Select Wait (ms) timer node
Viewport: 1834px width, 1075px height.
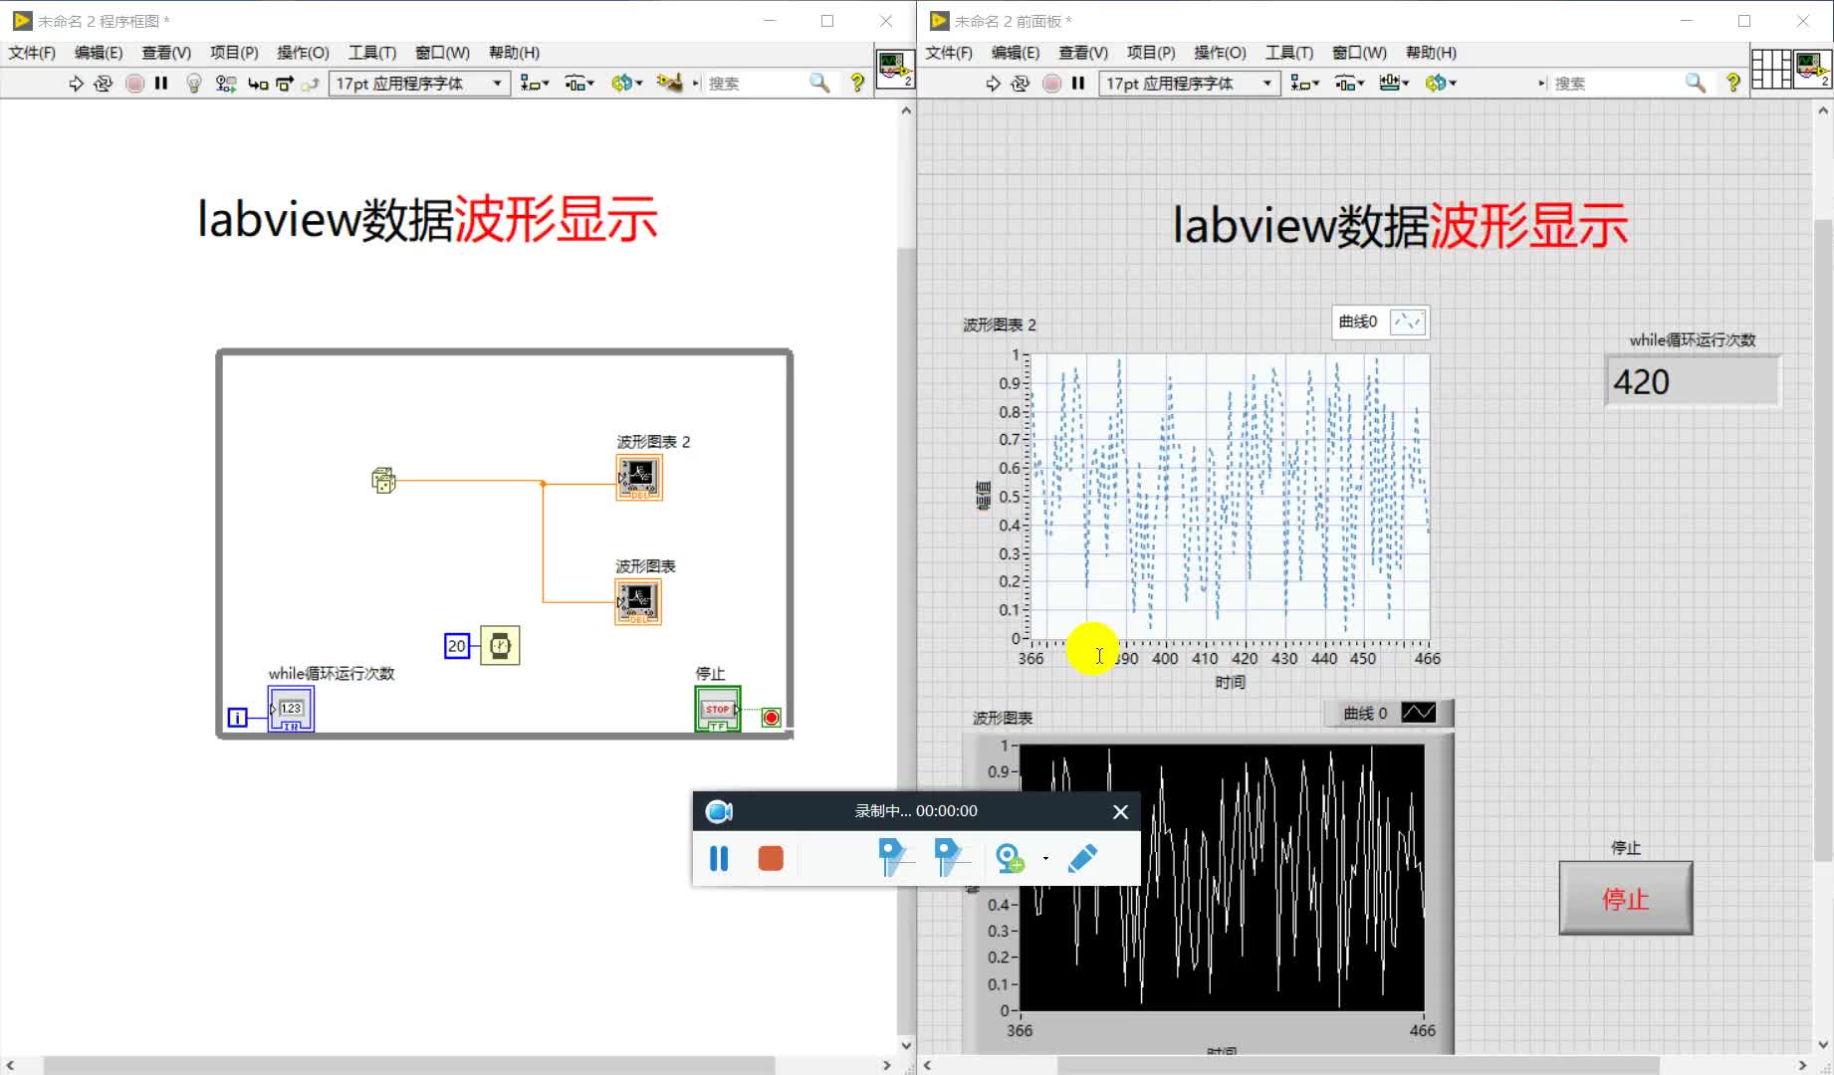point(500,646)
